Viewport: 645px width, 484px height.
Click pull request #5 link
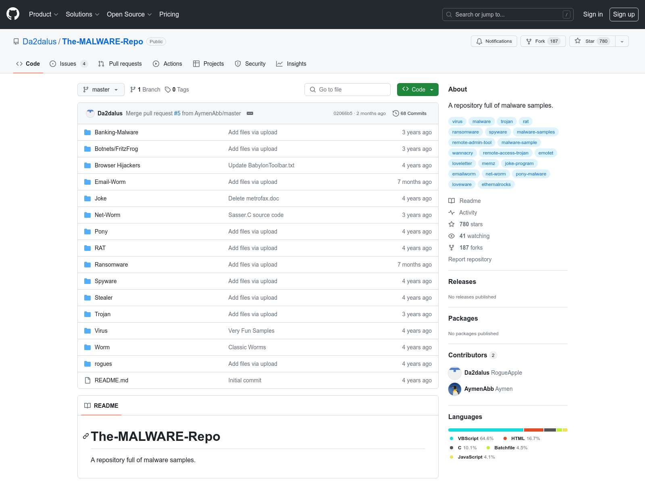click(177, 113)
